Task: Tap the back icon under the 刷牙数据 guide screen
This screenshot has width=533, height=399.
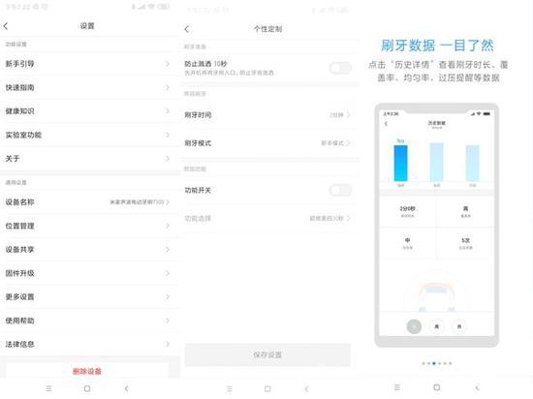Action: [x=477, y=387]
